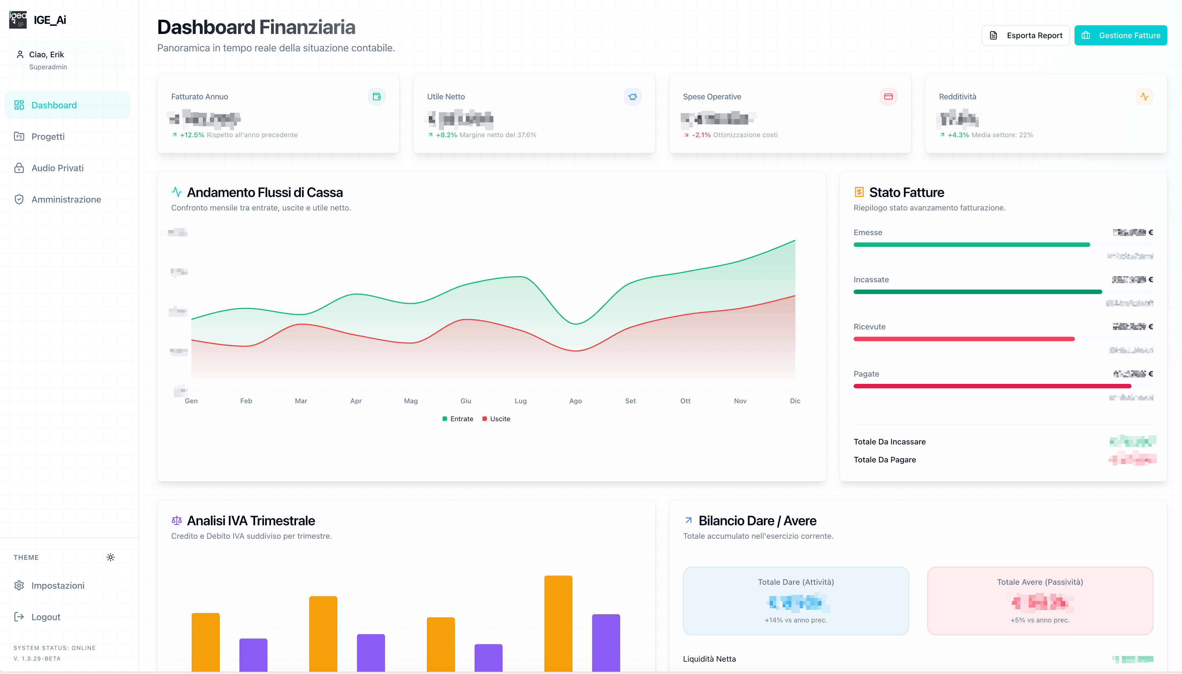Screen dimensions: 1182x674
Task: Click the scales icon beside Analisi IVA Trimestrale
Action: point(177,520)
